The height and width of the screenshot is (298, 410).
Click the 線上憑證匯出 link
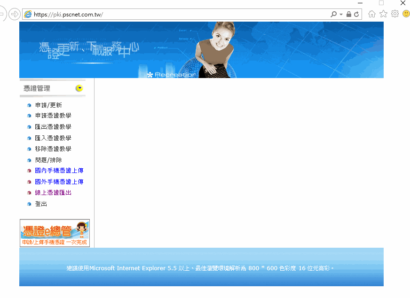coord(53,193)
